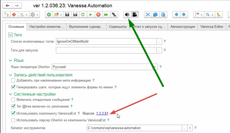
Task: Click the broom clear icon
Action: pyautogui.click(x=219, y=15)
